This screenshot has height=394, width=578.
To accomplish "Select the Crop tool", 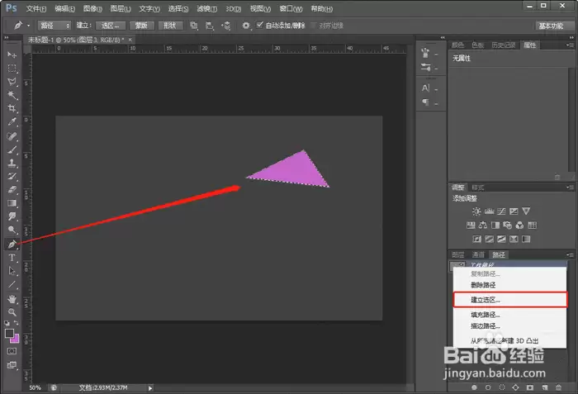I will [x=12, y=108].
